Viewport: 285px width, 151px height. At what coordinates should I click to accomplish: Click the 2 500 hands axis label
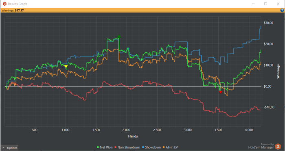(x=157, y=130)
